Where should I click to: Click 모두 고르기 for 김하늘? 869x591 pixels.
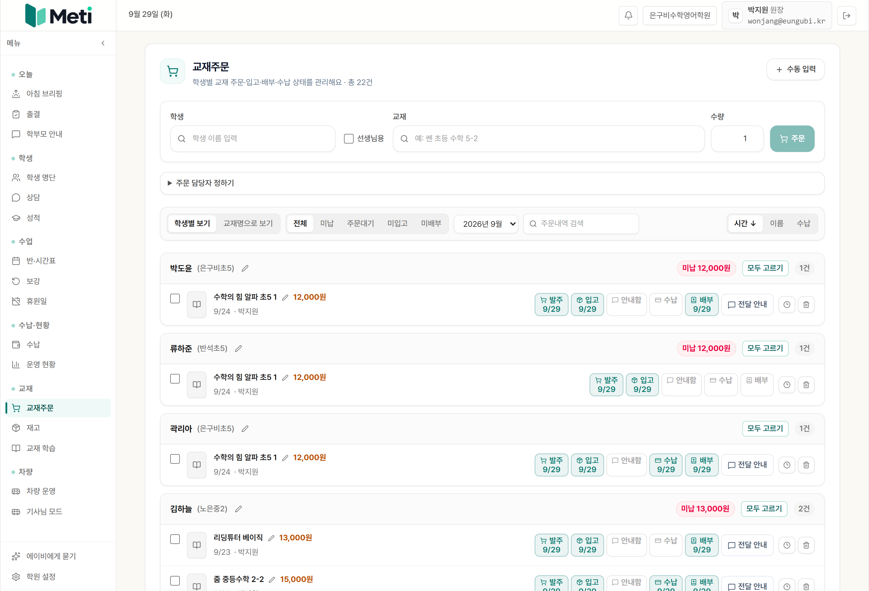click(x=764, y=509)
